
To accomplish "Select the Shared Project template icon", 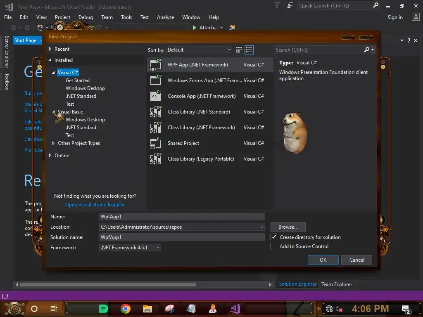I will [x=156, y=143].
